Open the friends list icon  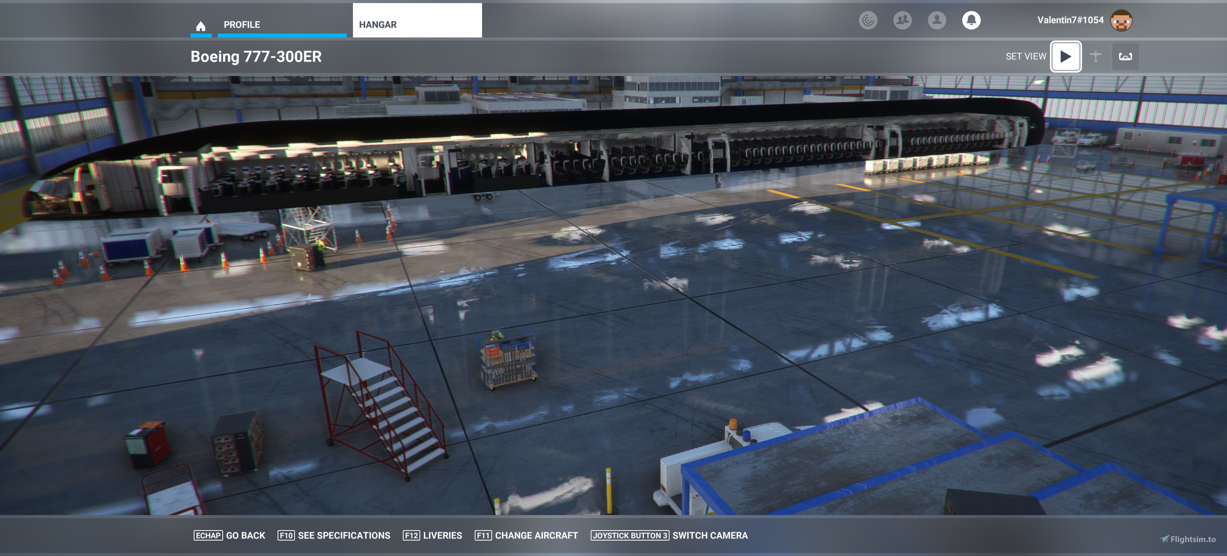coord(903,20)
